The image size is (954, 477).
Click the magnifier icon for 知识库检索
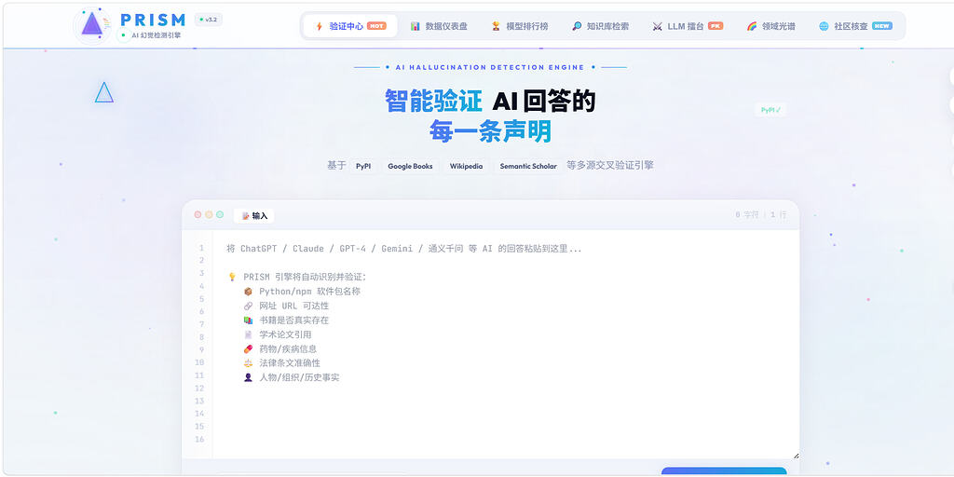pos(577,26)
